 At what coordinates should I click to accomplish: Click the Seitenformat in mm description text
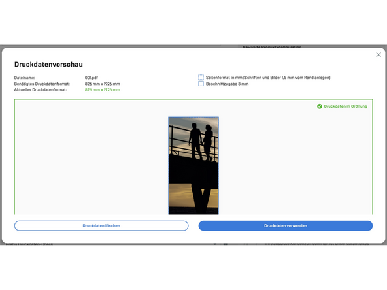point(268,78)
